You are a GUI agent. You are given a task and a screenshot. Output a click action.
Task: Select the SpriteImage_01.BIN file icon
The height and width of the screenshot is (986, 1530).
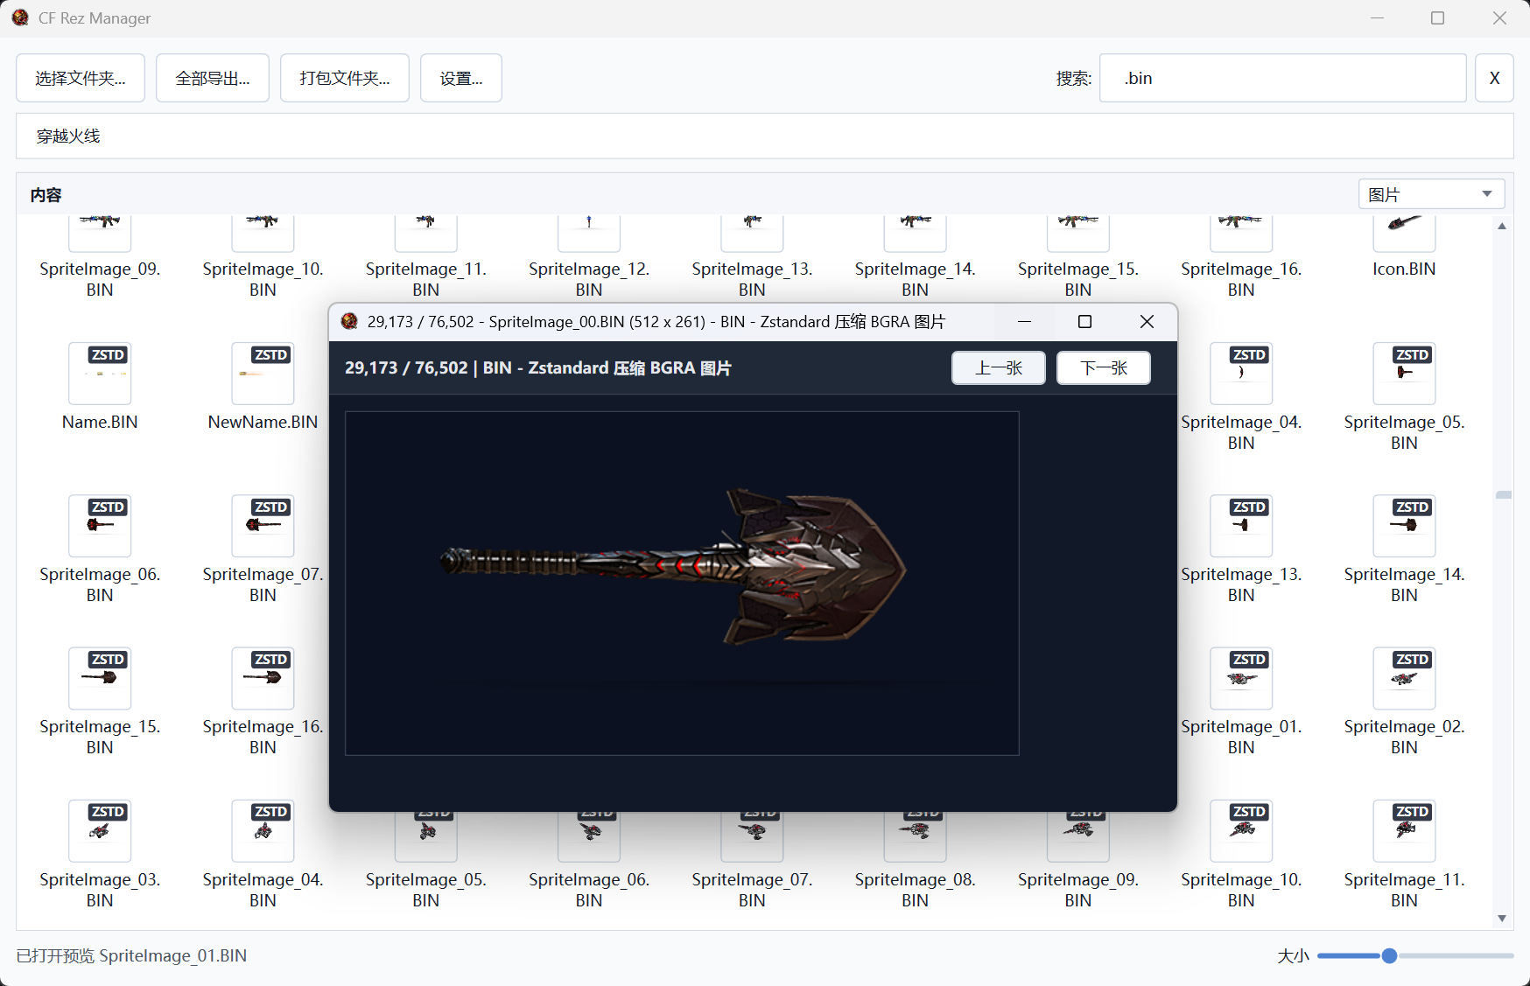[1241, 679]
